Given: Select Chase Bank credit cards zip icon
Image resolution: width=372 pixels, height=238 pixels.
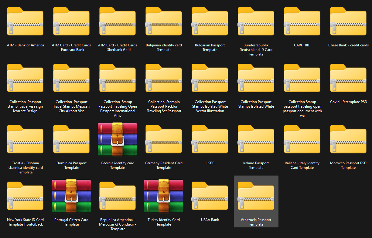Looking at the screenshot, I should tap(348, 21).
